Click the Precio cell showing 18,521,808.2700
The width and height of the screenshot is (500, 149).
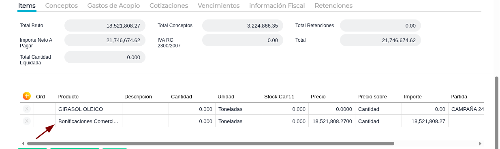pyautogui.click(x=332, y=121)
